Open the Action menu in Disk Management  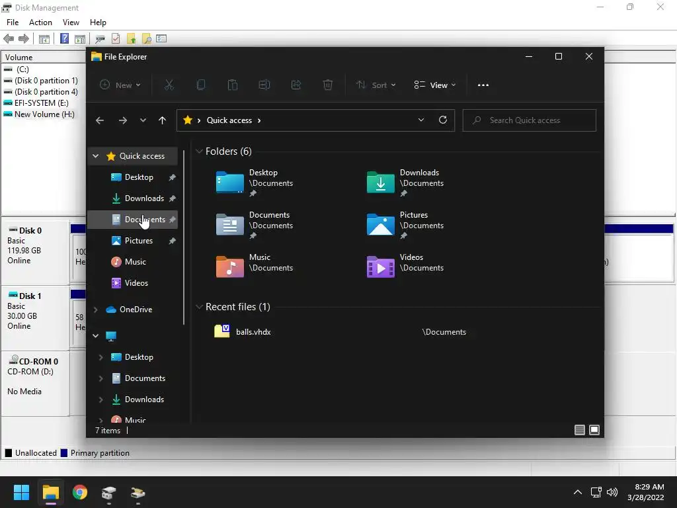click(x=40, y=22)
